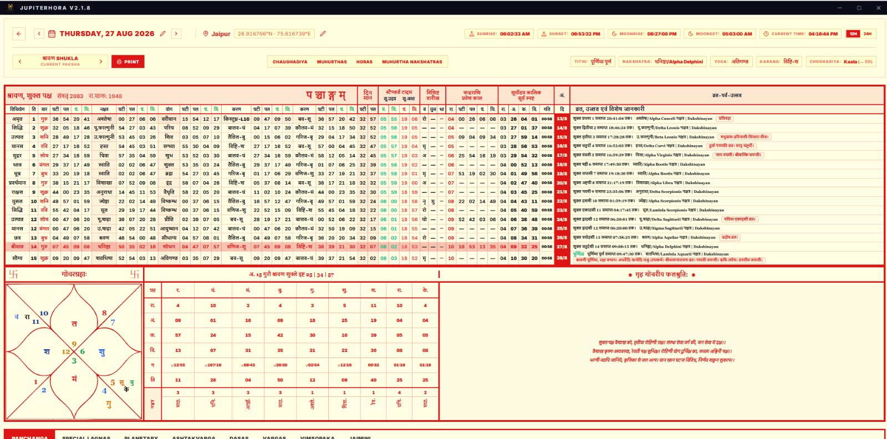Screen dimensions: 887x439
Task: Switch to the Planetary tab
Action: [x=141, y=437]
